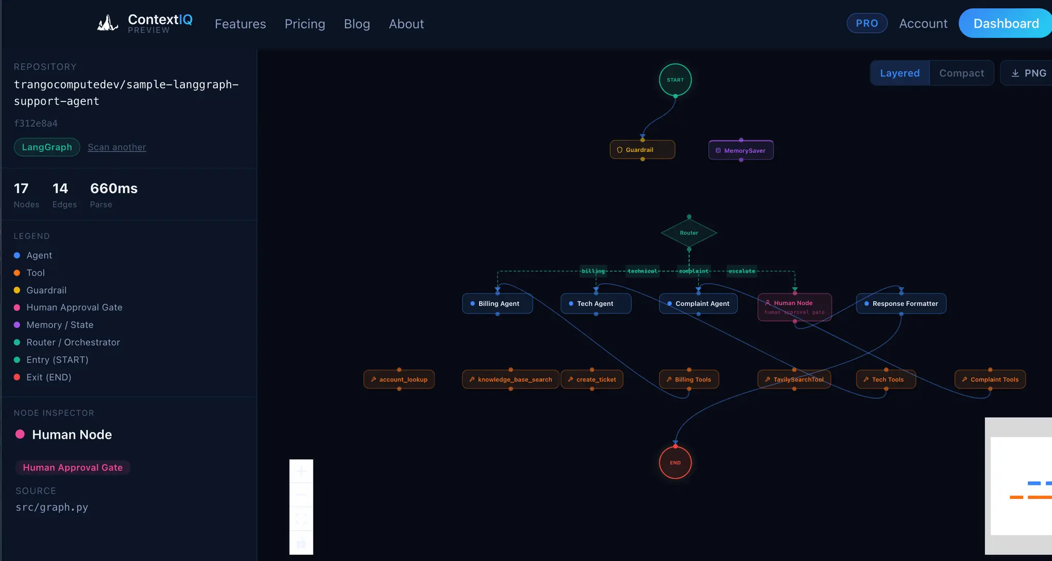Click the '660ms Parse' stat

click(114, 195)
